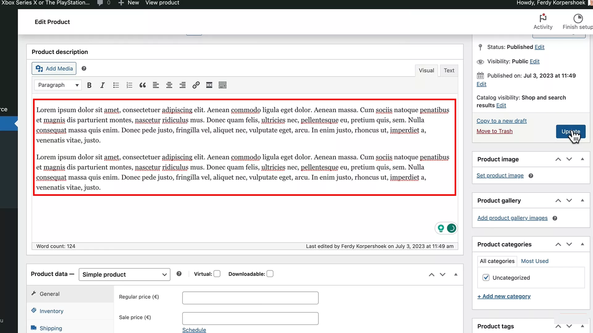Click the Update button

point(570,131)
